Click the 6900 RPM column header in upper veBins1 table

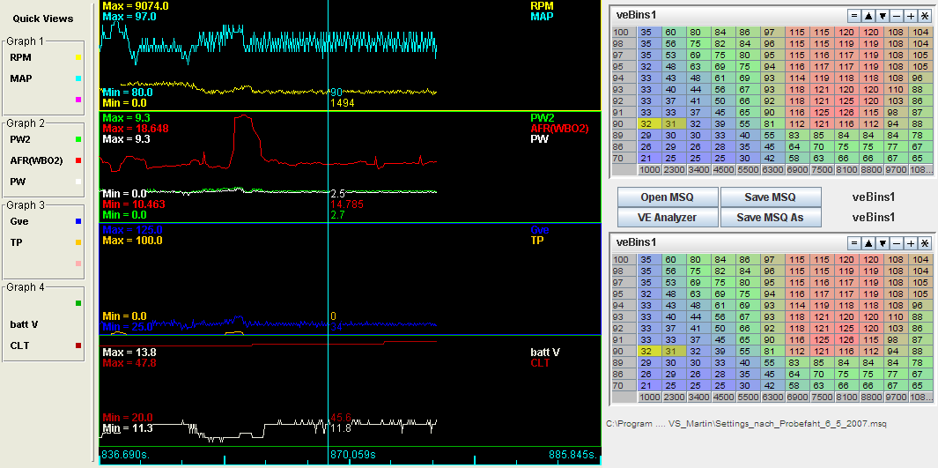point(797,170)
